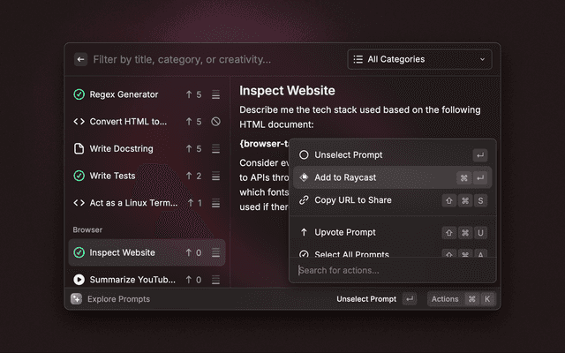Screen dimensions: 565x353
Task: Select Copy URL to Share
Action: pos(352,200)
